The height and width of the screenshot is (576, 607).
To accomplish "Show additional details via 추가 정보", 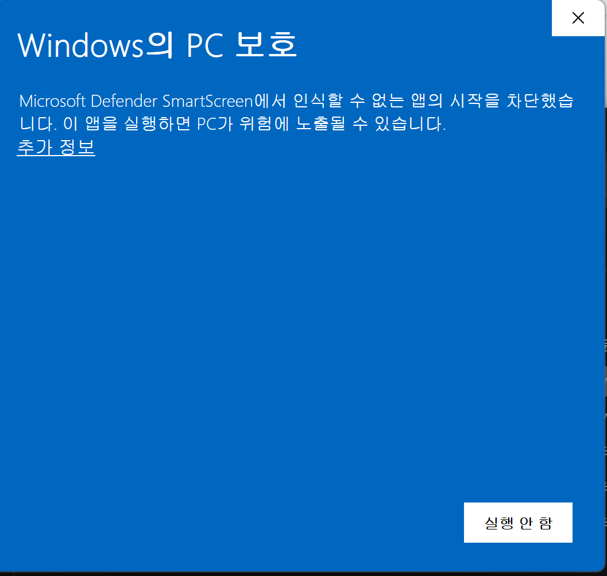I will click(x=56, y=148).
